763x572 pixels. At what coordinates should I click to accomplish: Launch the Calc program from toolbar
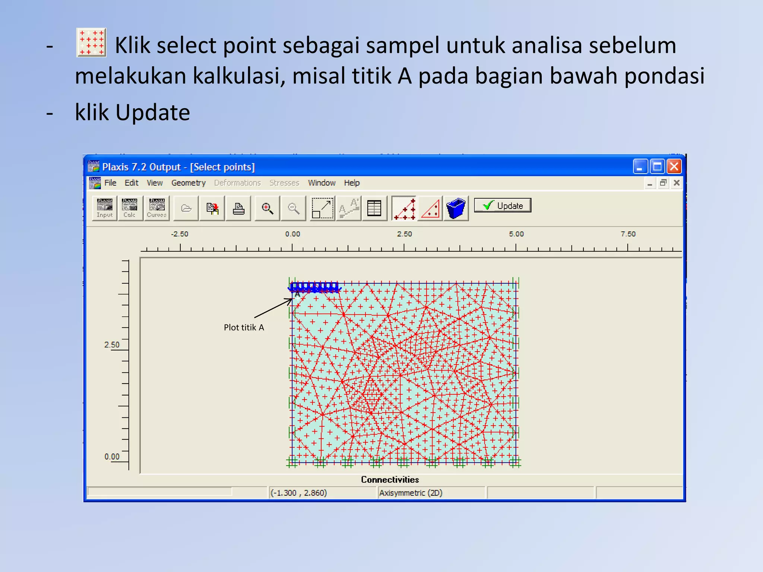coord(130,209)
